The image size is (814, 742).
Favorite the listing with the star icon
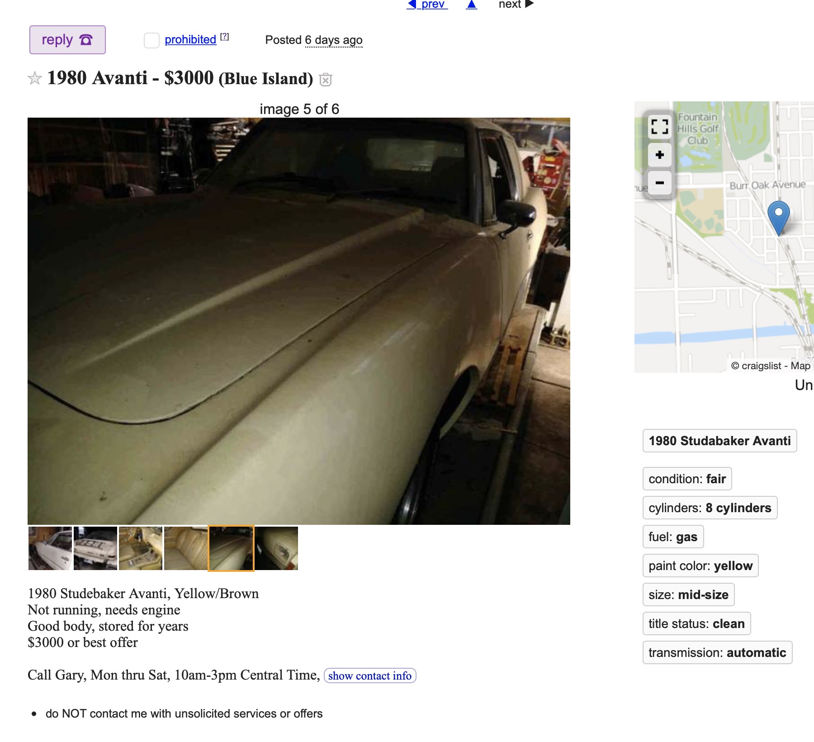pos(35,79)
